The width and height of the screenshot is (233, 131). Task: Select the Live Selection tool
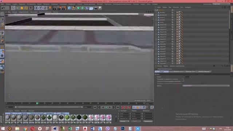13,8
